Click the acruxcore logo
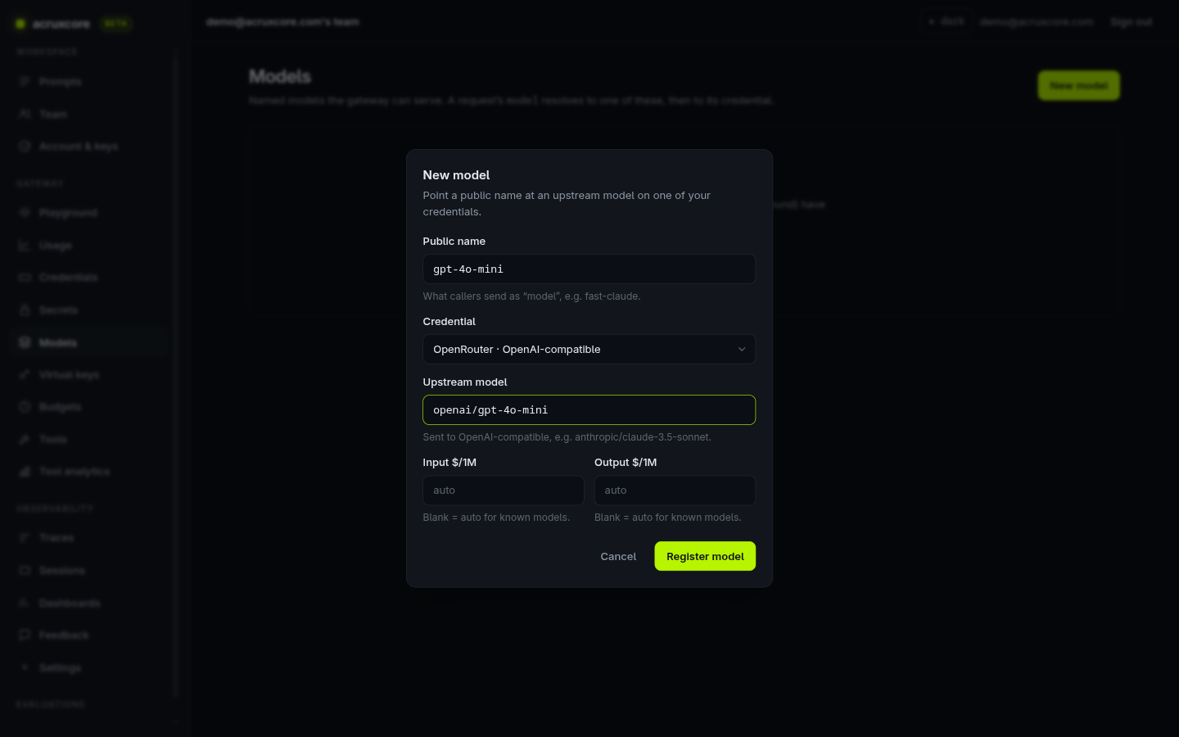This screenshot has height=737, width=1179. tap(53, 24)
